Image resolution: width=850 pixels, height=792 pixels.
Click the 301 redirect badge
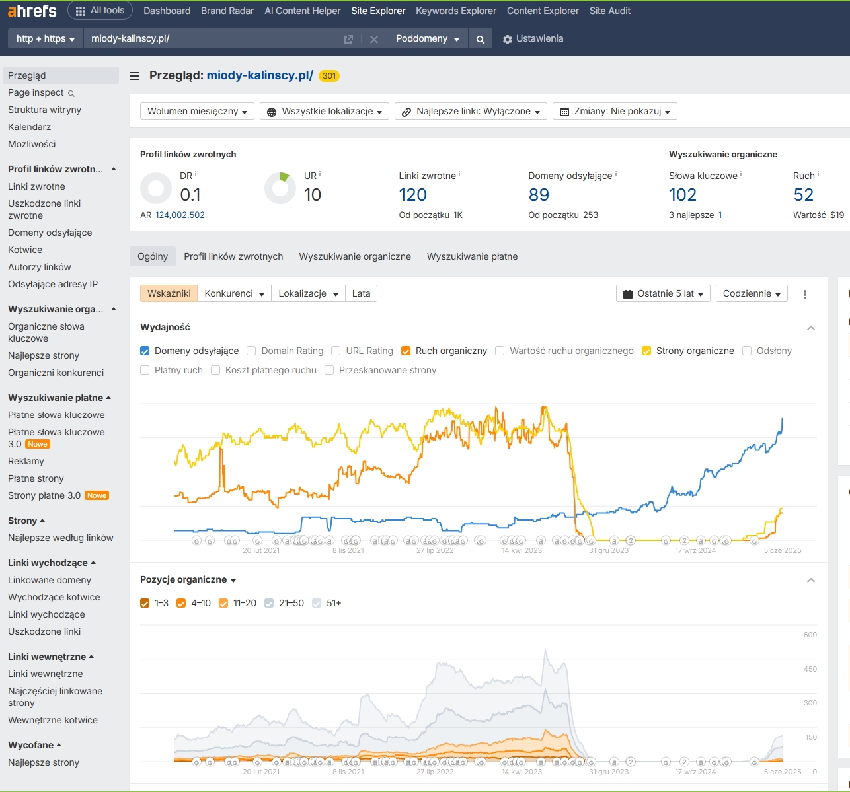[329, 76]
